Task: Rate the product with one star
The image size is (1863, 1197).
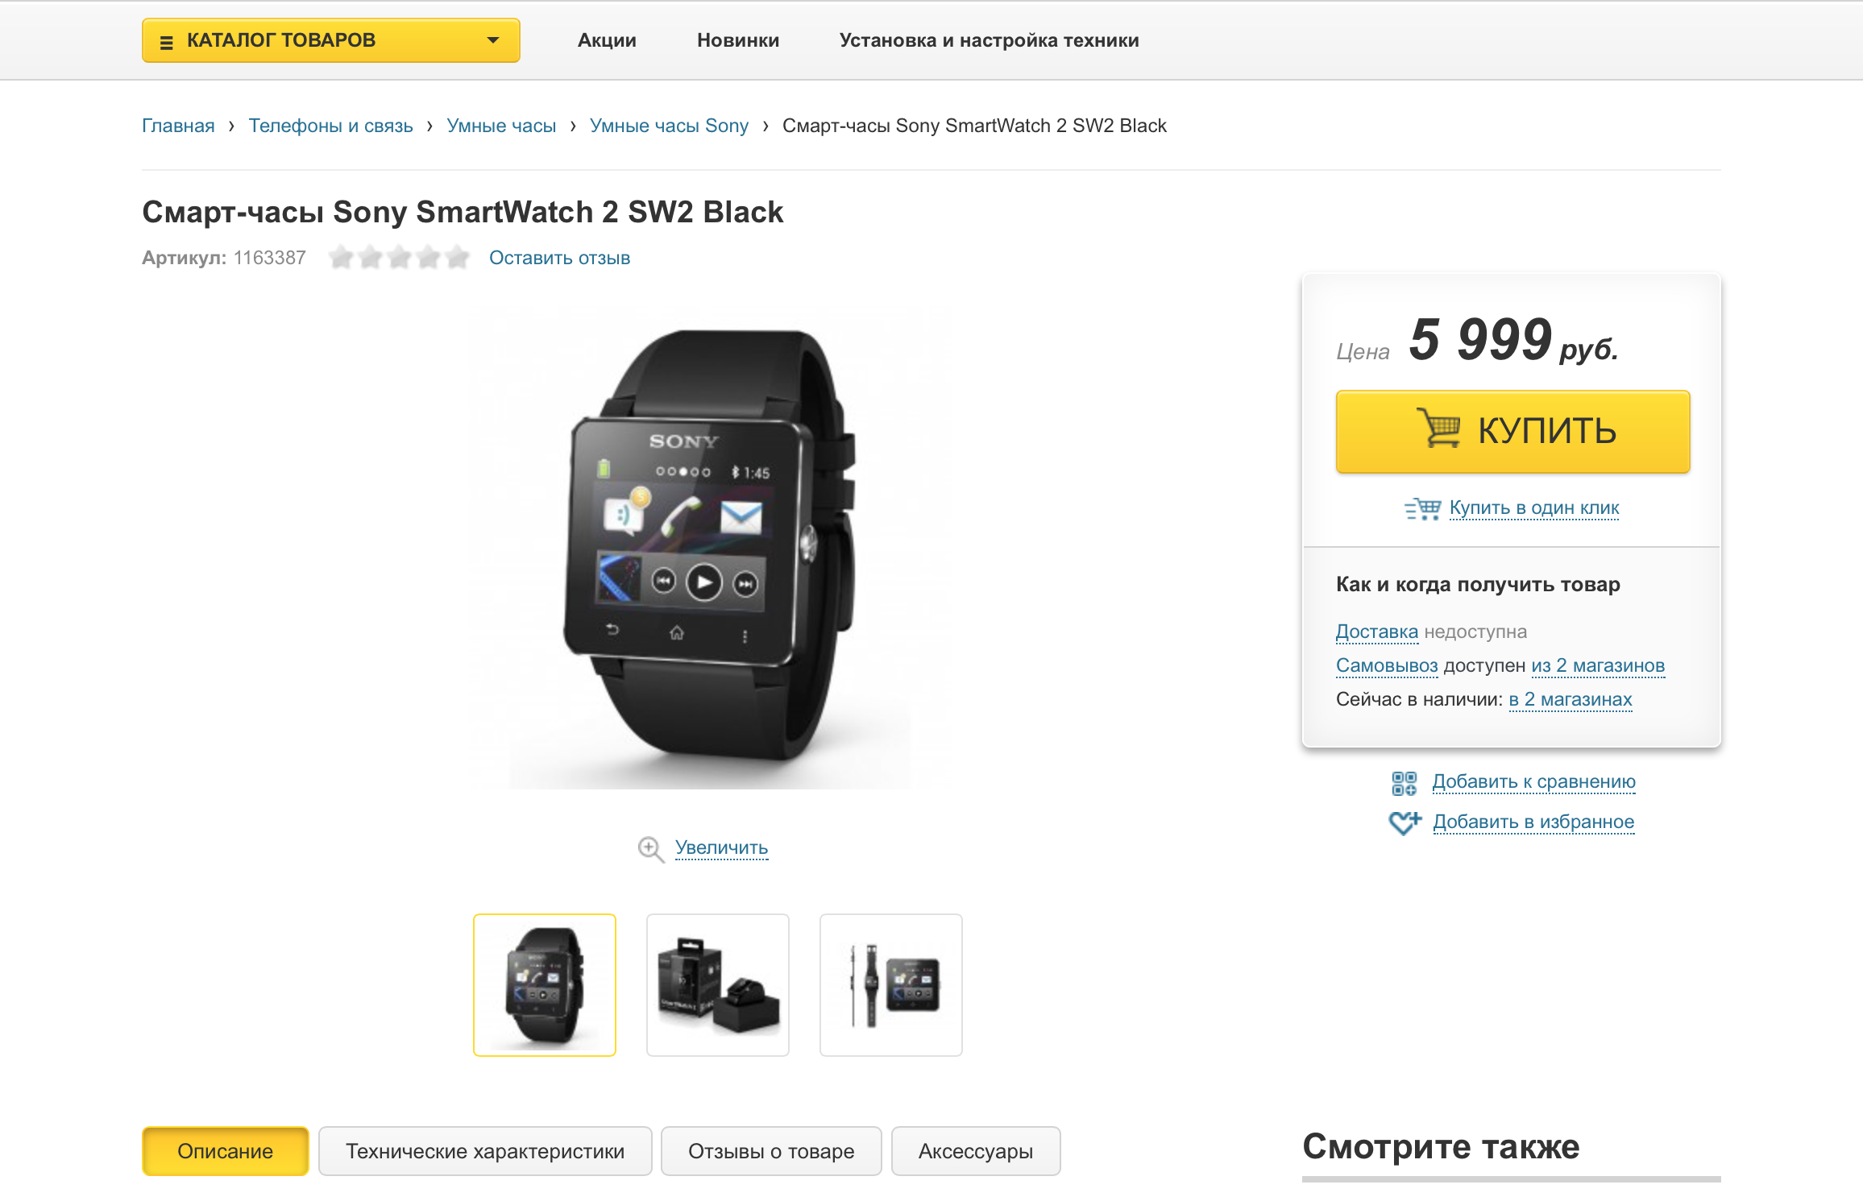Action: pos(342,258)
